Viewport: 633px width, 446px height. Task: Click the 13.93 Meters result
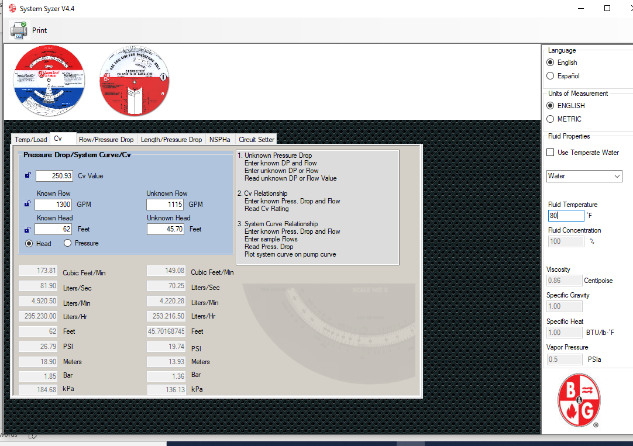(x=166, y=362)
